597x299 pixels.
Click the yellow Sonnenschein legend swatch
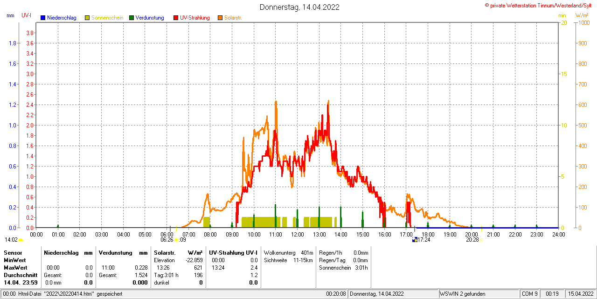point(87,18)
